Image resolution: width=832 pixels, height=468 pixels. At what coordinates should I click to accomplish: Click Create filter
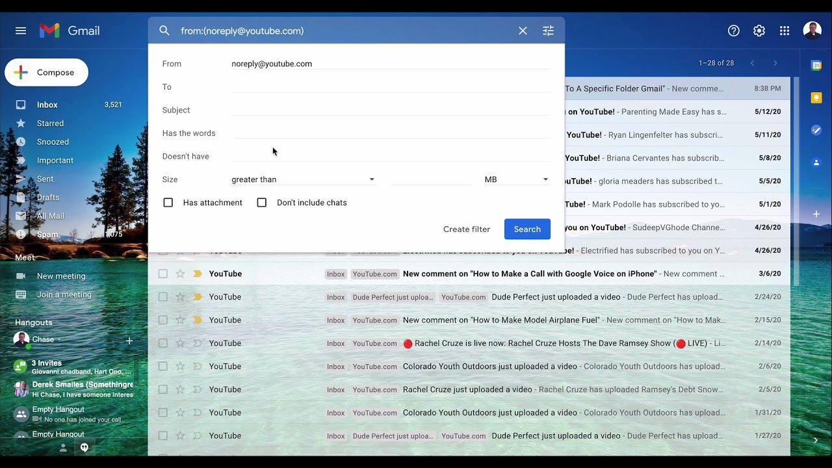[x=467, y=229]
